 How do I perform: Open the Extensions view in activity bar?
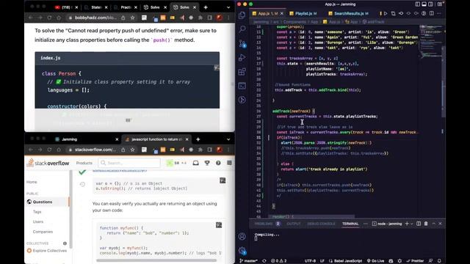pos(242,72)
